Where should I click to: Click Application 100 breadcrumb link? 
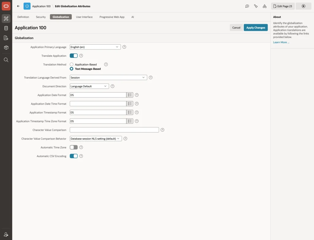coord(41,6)
